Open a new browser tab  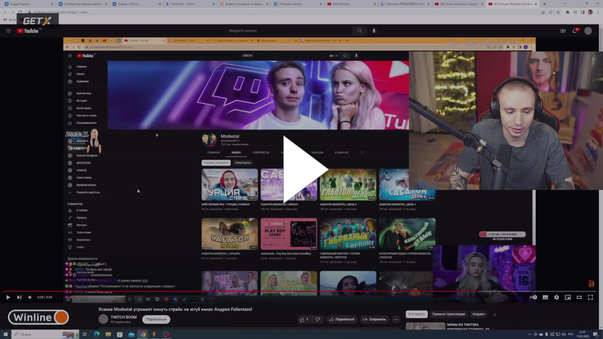click(x=545, y=4)
